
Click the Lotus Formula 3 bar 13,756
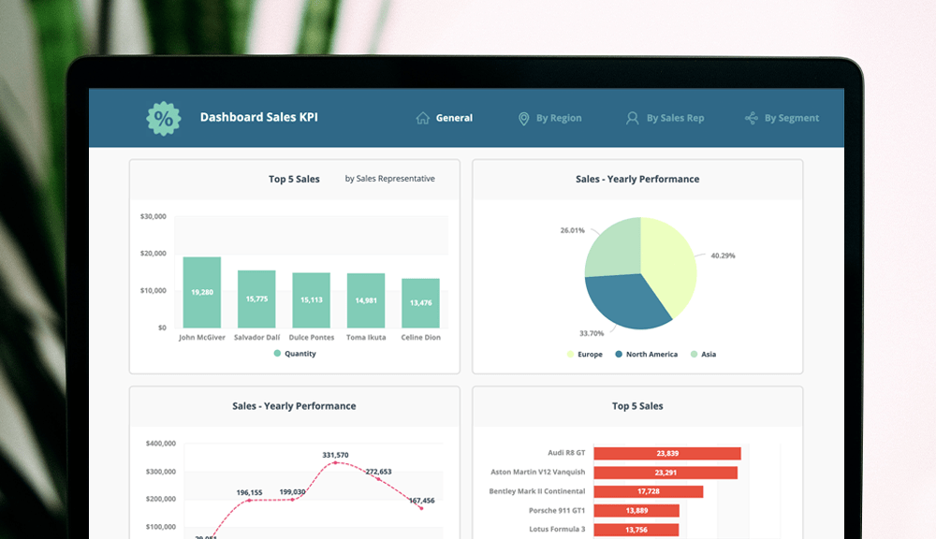click(x=636, y=530)
